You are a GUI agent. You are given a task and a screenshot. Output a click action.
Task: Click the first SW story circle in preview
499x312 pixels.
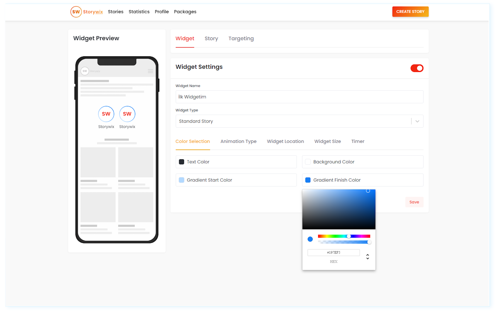pos(106,114)
